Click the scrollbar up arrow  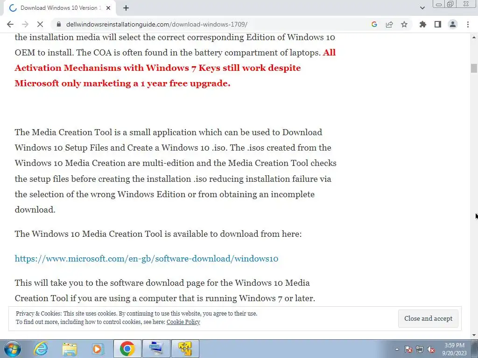click(474, 37)
